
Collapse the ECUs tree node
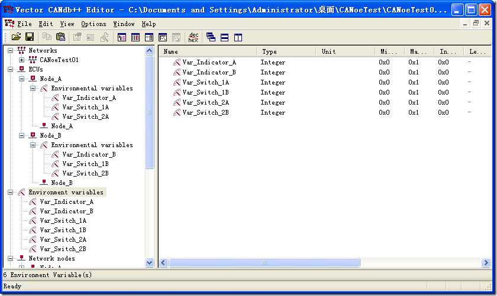coord(11,69)
